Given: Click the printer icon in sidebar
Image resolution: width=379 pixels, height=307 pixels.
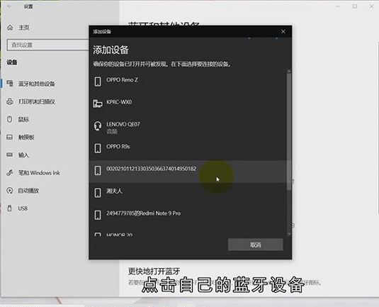Looking at the screenshot, I should click(x=10, y=101).
